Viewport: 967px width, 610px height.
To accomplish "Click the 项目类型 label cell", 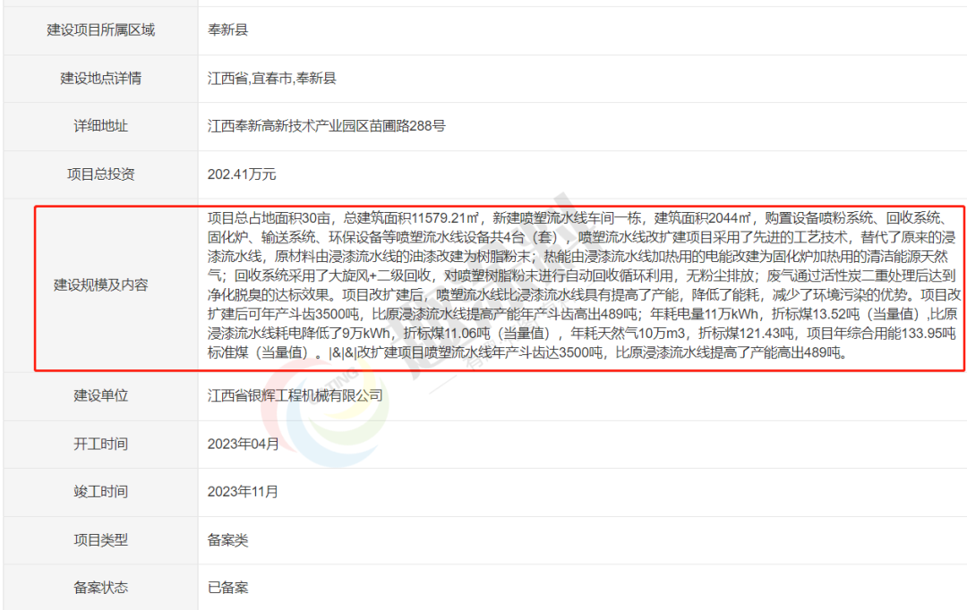I will [100, 539].
